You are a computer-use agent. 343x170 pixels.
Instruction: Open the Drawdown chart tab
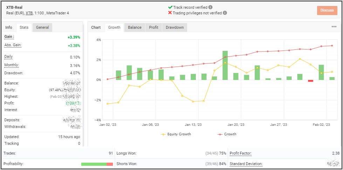coord(174,27)
